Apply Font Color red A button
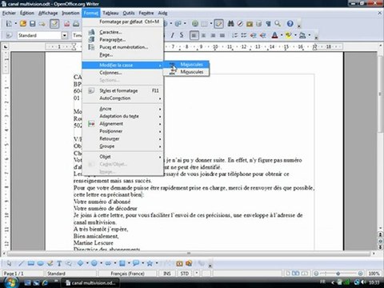 (x=275, y=35)
